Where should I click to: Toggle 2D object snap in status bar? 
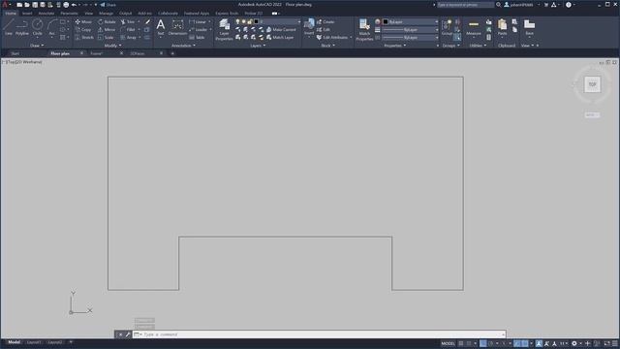click(x=525, y=343)
